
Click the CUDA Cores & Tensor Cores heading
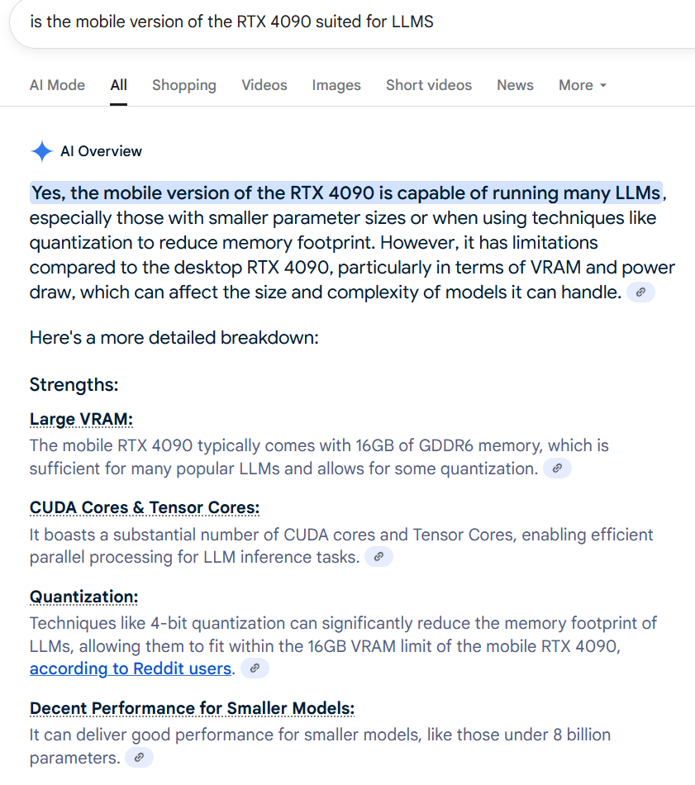[x=144, y=507]
